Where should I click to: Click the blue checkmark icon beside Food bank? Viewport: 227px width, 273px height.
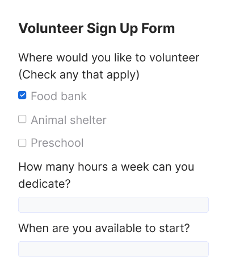pos(22,95)
